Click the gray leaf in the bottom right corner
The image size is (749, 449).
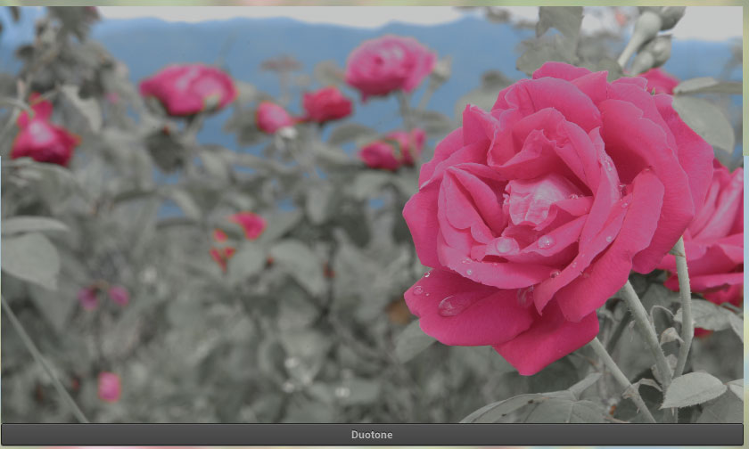tap(692, 390)
